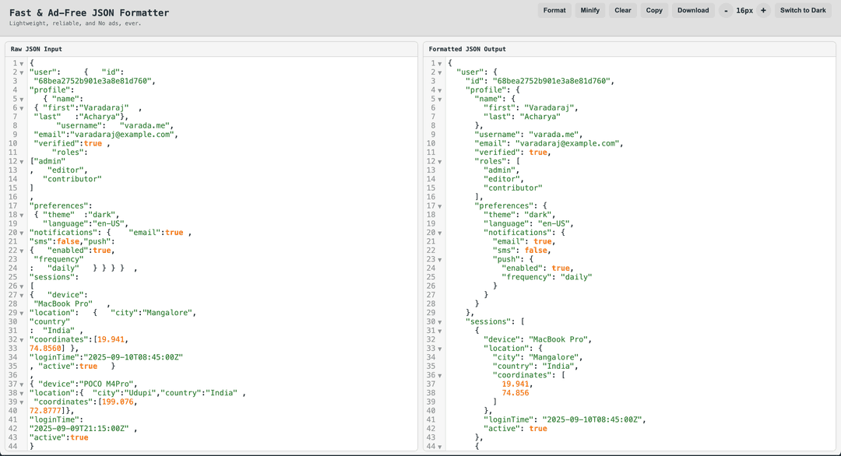Image resolution: width=841 pixels, height=456 pixels.
Task: Click the Download button
Action: pyautogui.click(x=693, y=10)
